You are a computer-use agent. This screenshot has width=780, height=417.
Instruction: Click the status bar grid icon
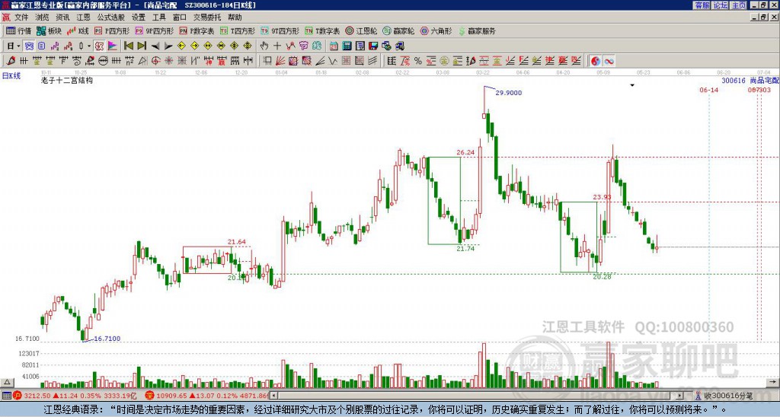(x=6, y=396)
